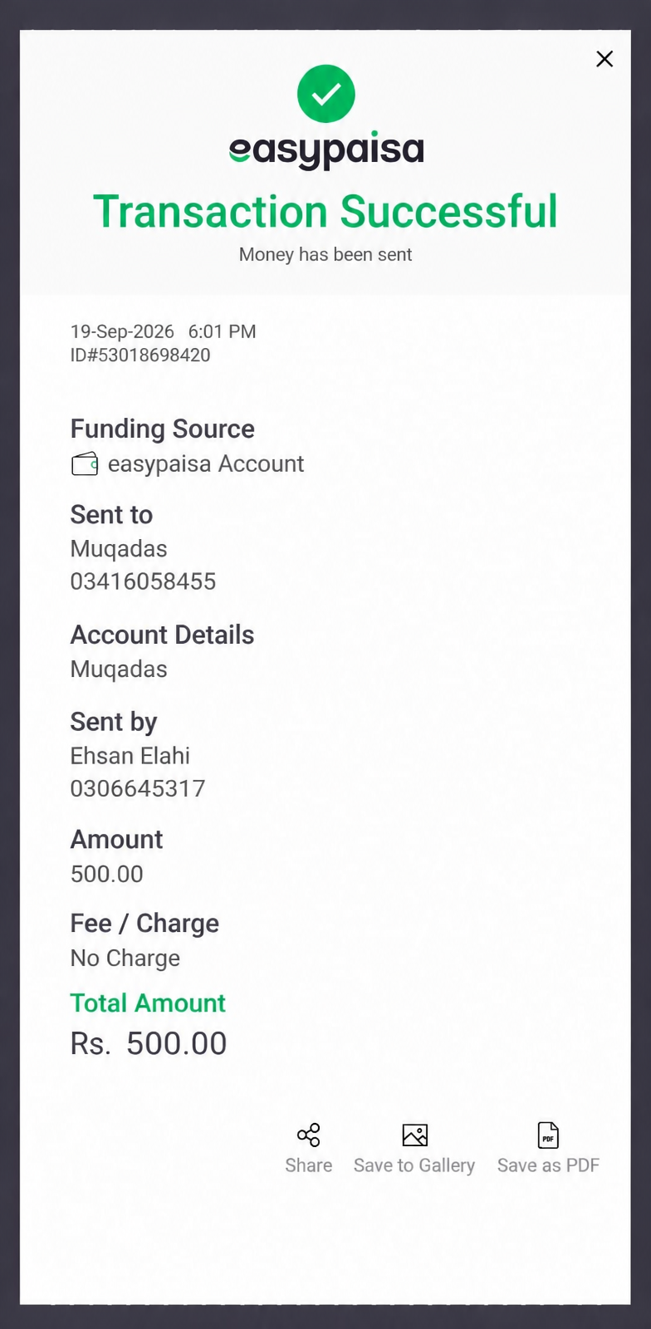The height and width of the screenshot is (1329, 651).
Task: Click the No Charge fee text
Action: click(x=125, y=958)
